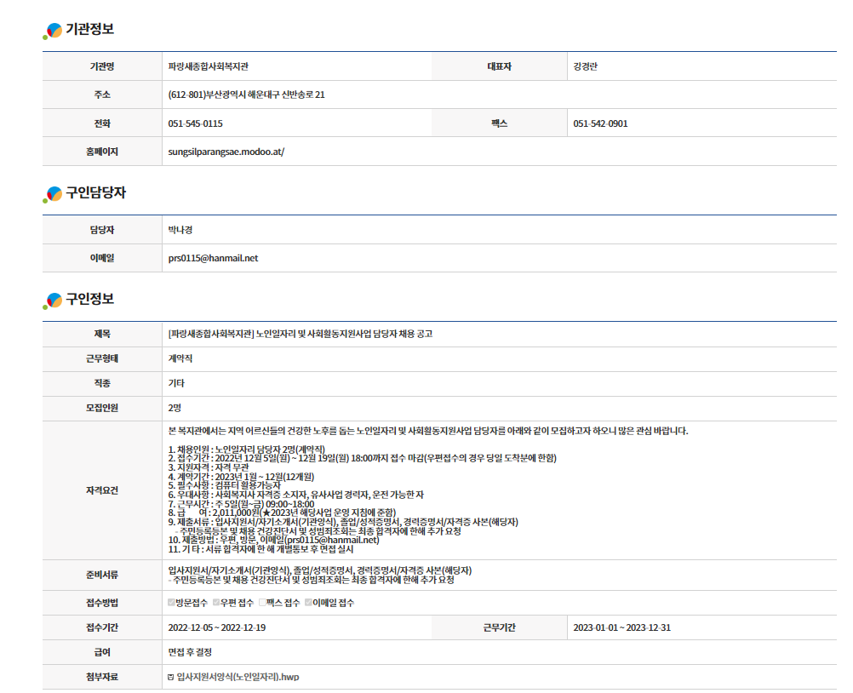Click the line starting with 6. 우대사항
This screenshot has height=693, width=853.
296,495
